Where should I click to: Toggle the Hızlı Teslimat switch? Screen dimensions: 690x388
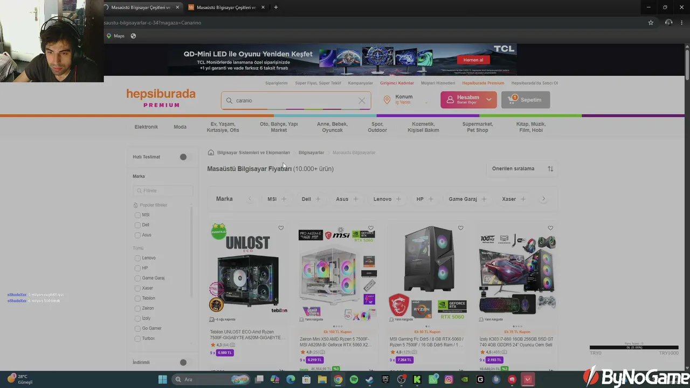(x=185, y=157)
